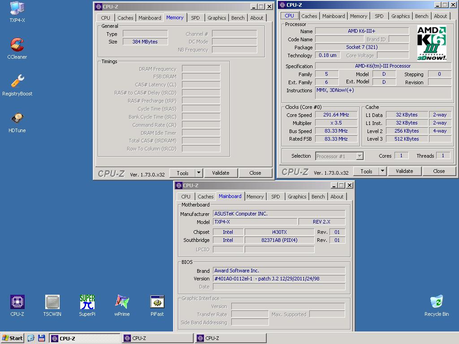Click Validate in the CPU window
Viewport: 459px width, 344px height.
pos(405,171)
